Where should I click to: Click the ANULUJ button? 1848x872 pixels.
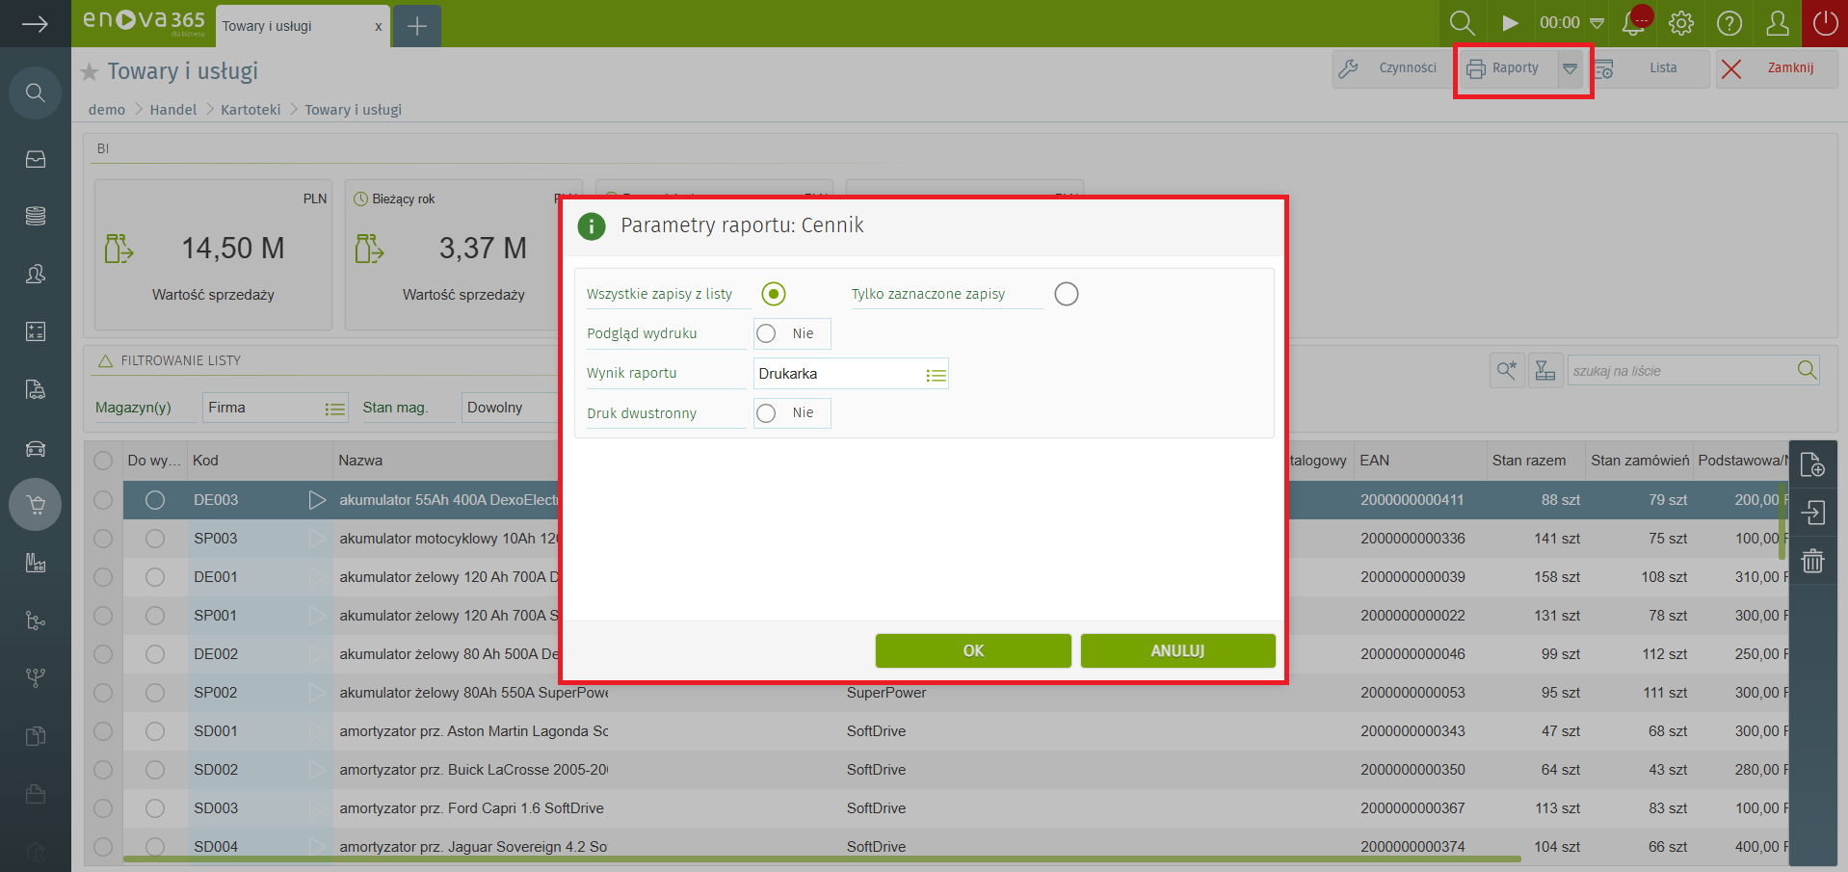coord(1177,650)
